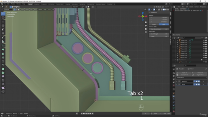The width and height of the screenshot is (208, 117).
Task: Select the Smooth tool
Action: [x=3, y=76]
